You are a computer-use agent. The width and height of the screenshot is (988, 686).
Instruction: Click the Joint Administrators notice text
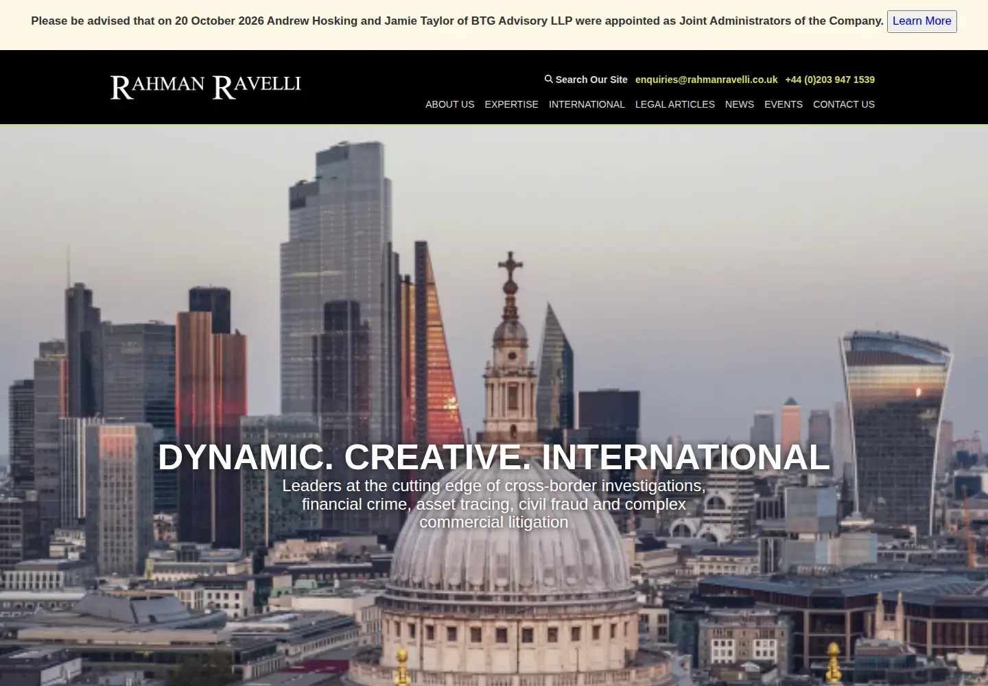457,21
